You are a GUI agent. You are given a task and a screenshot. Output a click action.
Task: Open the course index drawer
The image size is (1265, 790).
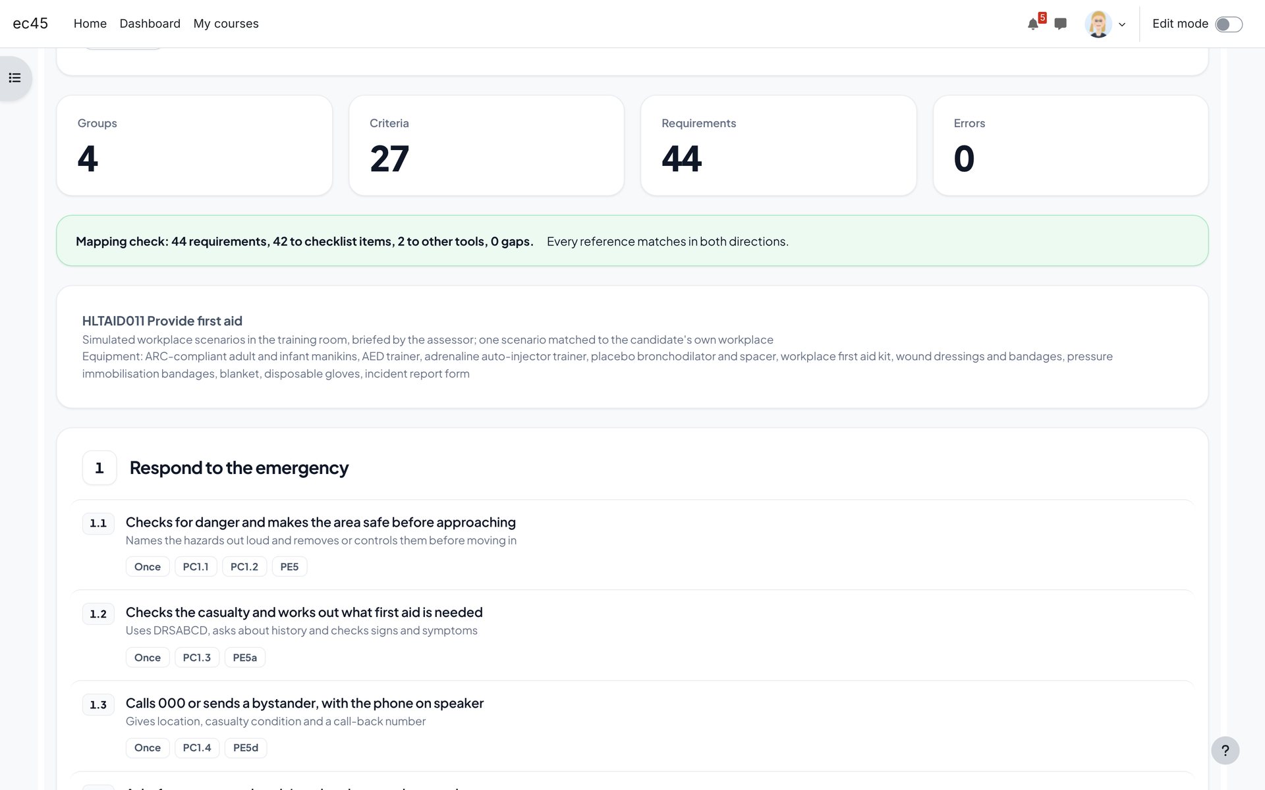point(15,78)
